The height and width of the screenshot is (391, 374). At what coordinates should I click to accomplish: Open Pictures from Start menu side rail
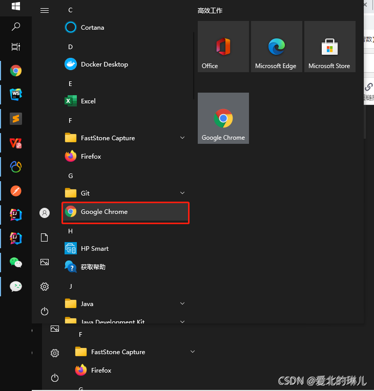pyautogui.click(x=45, y=262)
